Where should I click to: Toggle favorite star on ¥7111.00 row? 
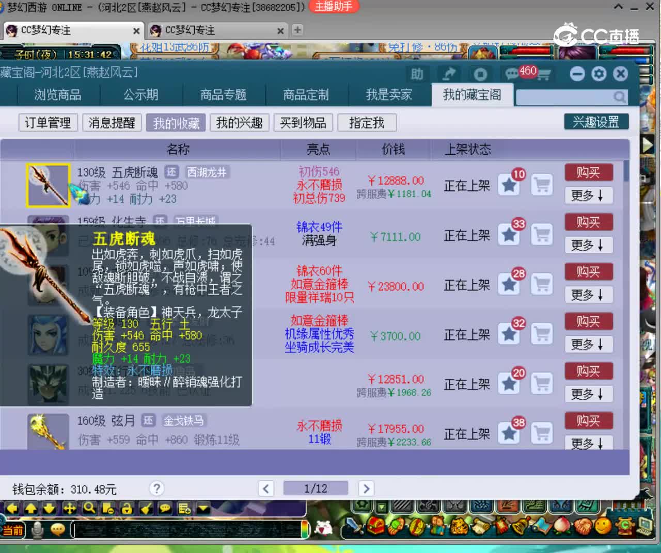click(x=509, y=235)
